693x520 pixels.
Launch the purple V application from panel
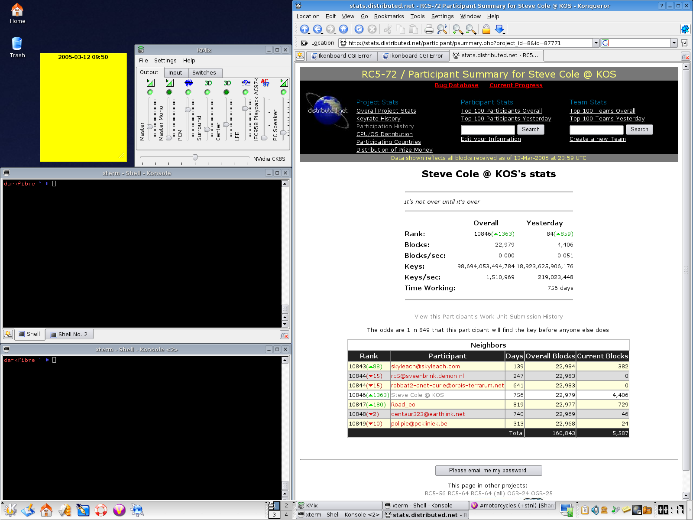(x=119, y=510)
